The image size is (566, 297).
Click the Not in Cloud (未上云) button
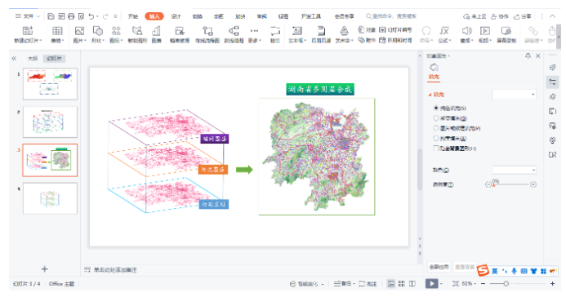coord(475,16)
